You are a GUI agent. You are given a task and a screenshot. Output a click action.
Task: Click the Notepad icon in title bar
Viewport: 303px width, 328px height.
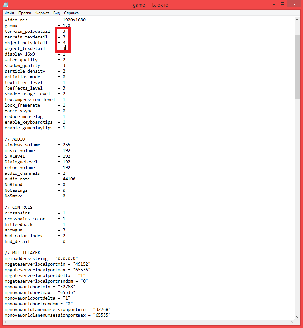coord(6,5)
